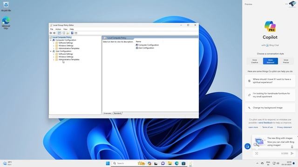Click the spiritual experience travel suggestion

coord(270,81)
